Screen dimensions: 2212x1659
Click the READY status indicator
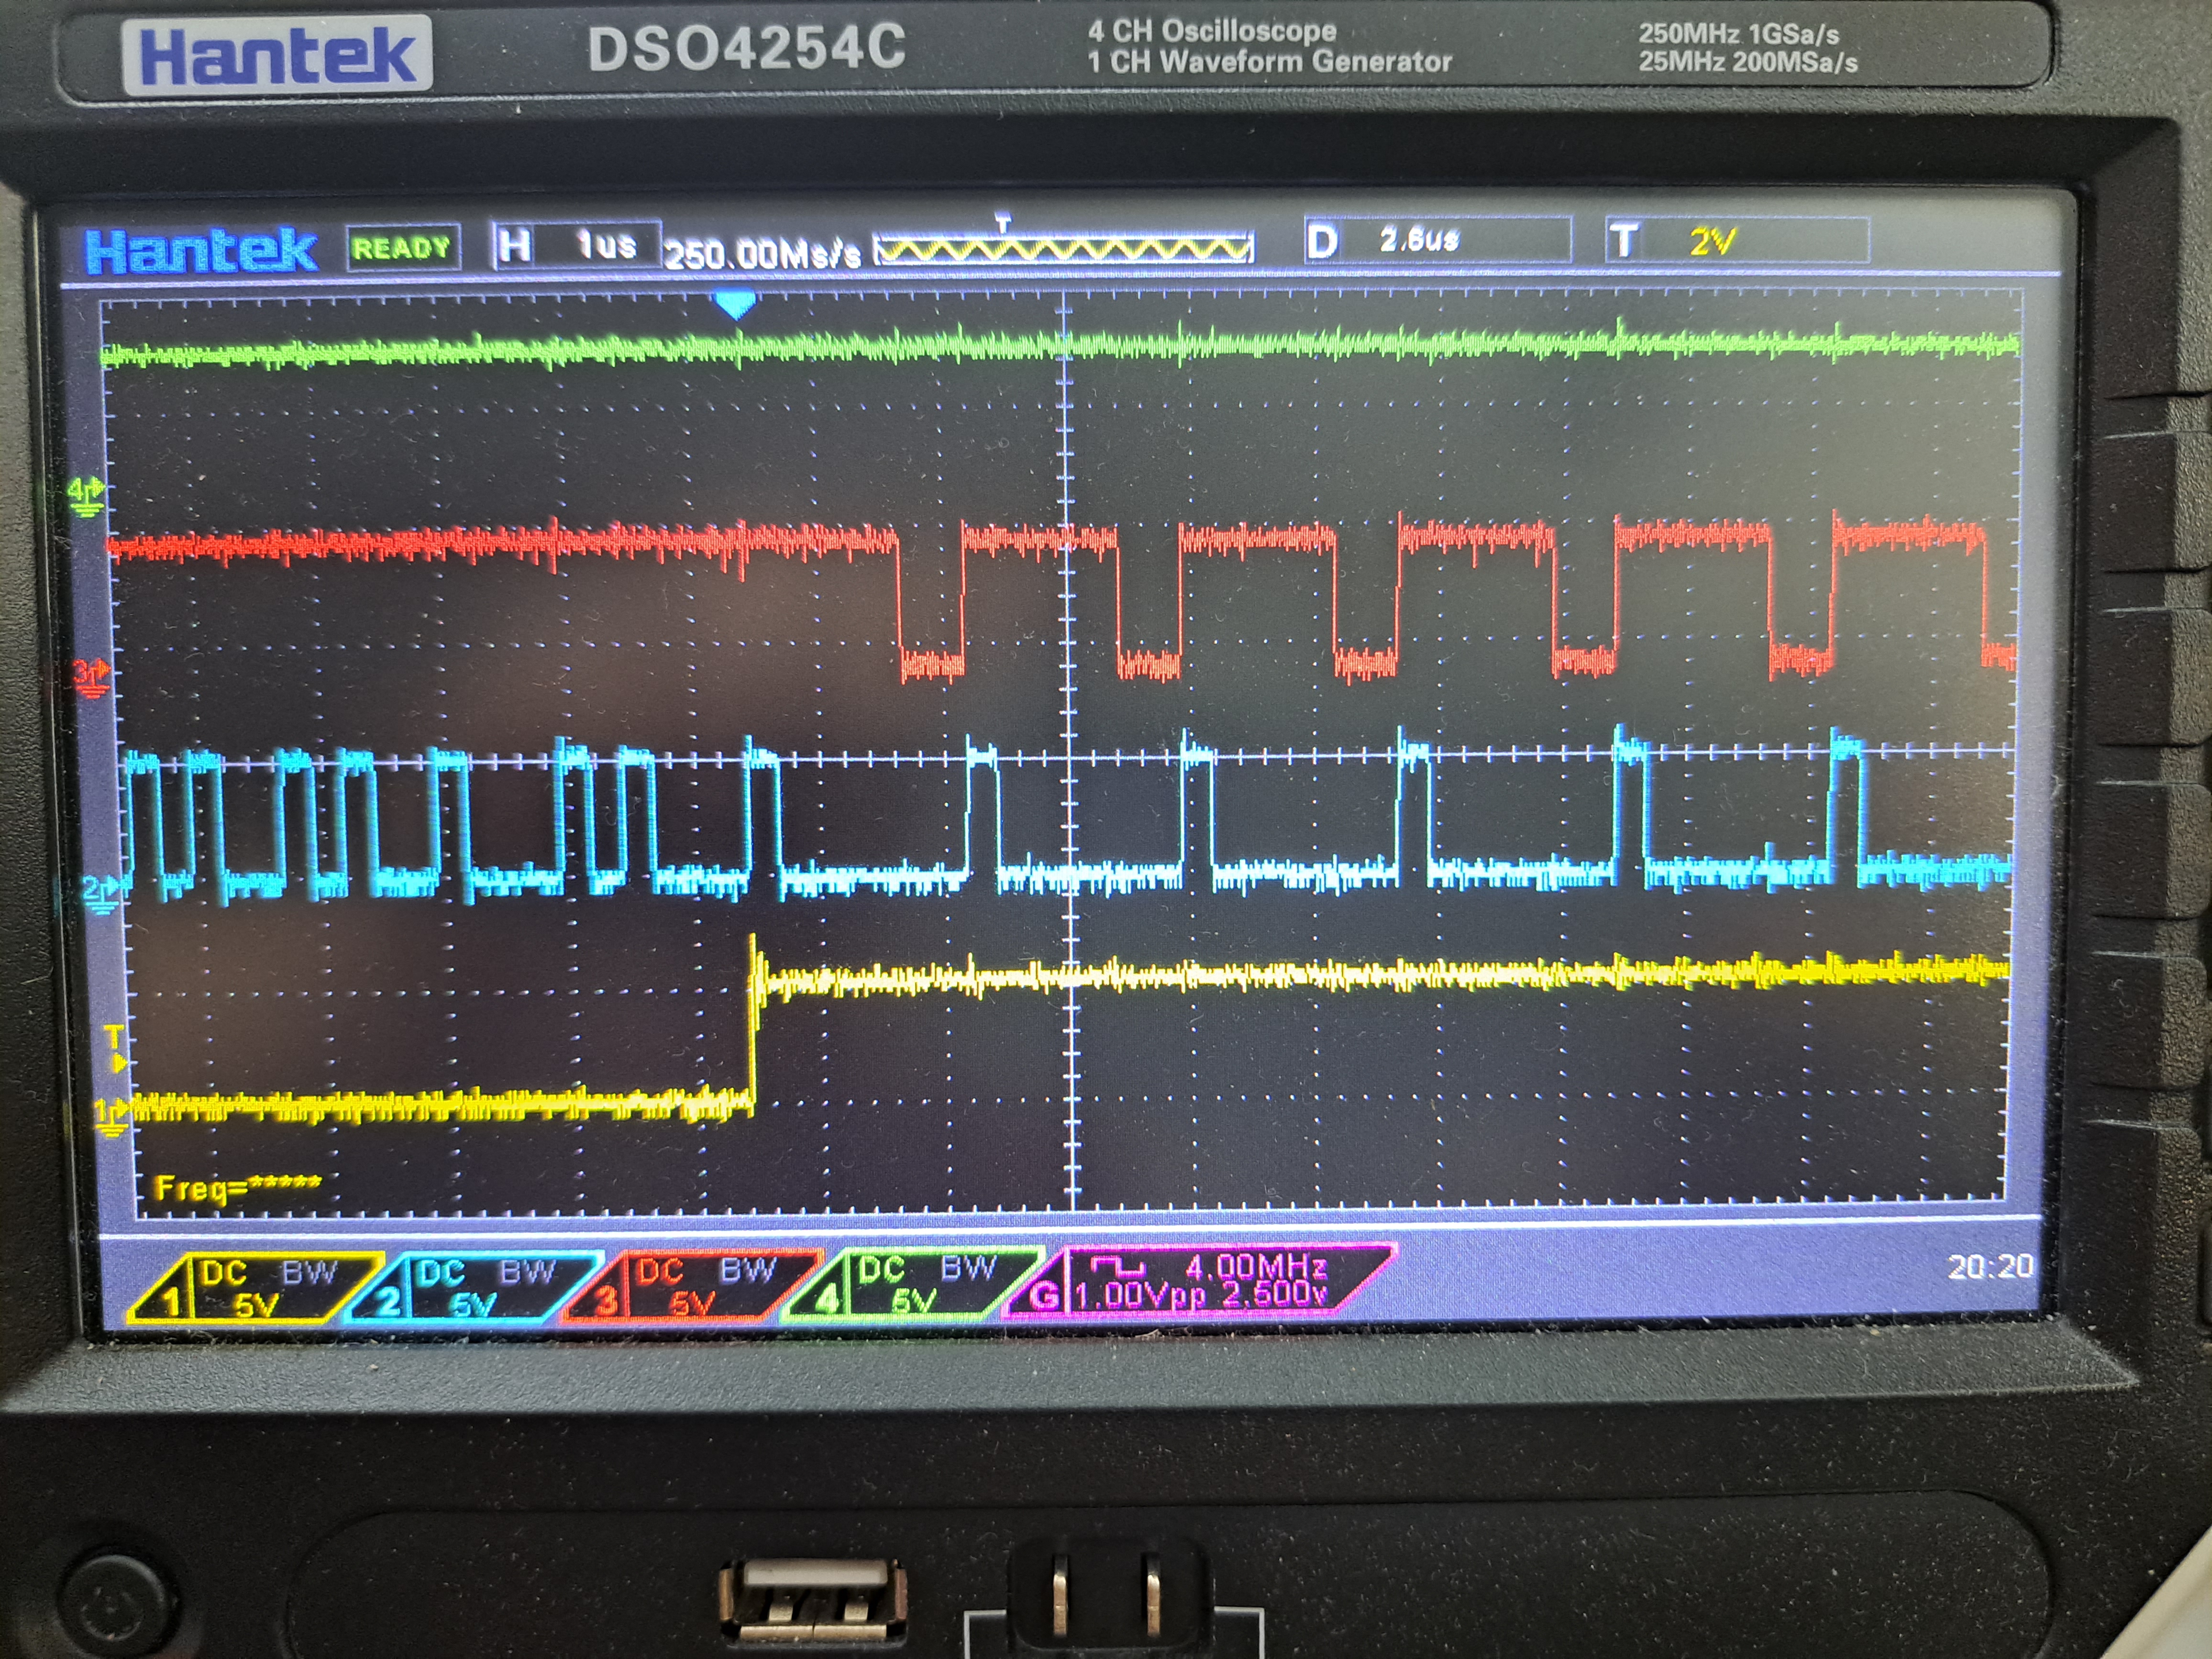[402, 248]
